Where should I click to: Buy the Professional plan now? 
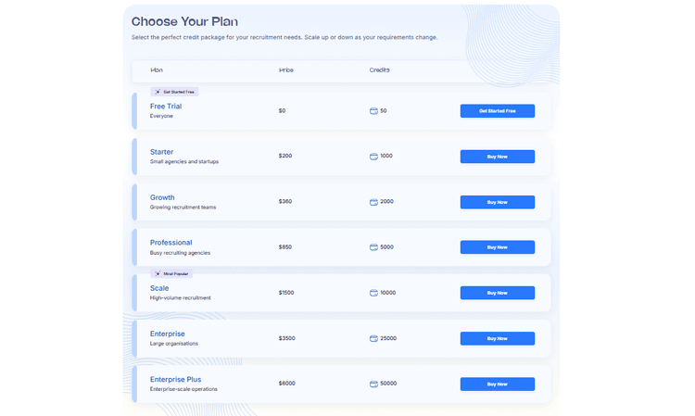tap(498, 247)
